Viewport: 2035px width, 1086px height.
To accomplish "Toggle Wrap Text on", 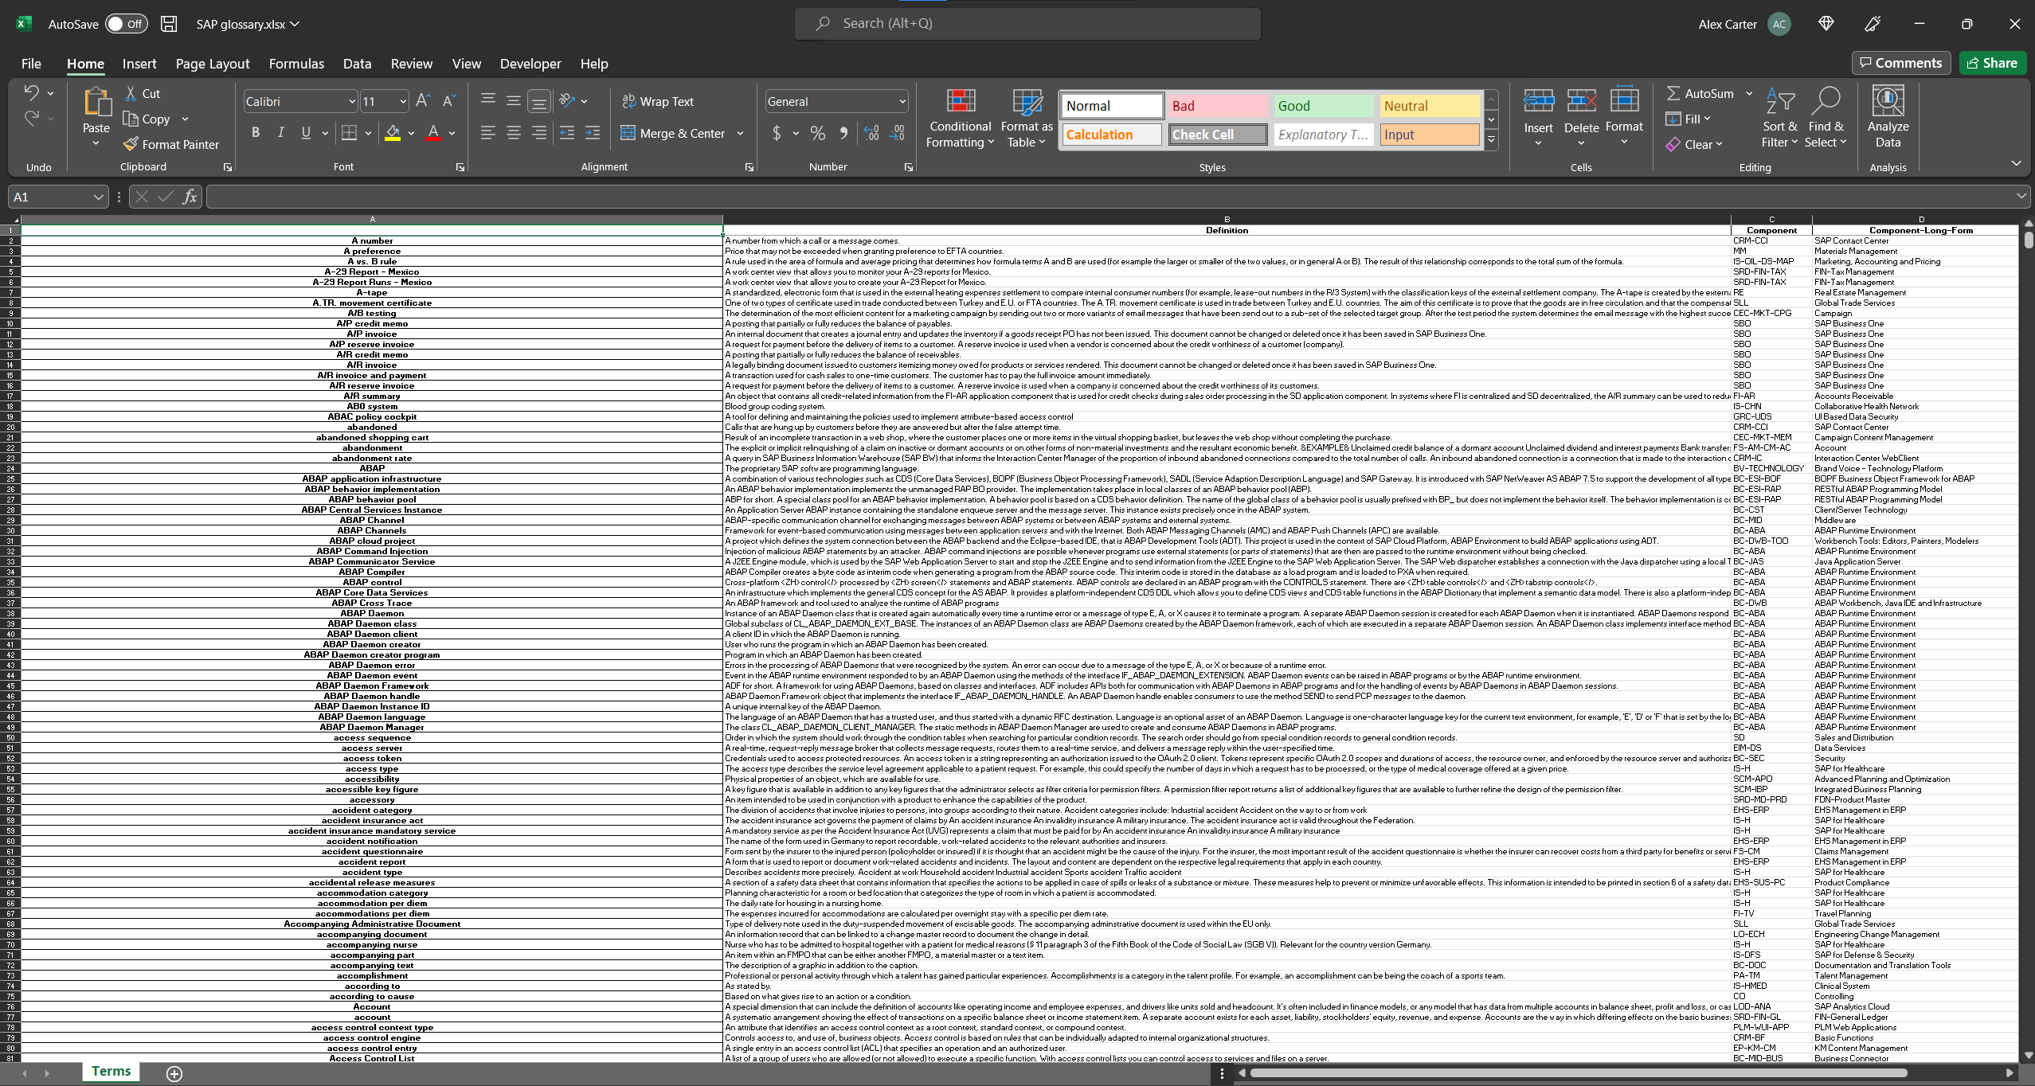I will pos(658,101).
